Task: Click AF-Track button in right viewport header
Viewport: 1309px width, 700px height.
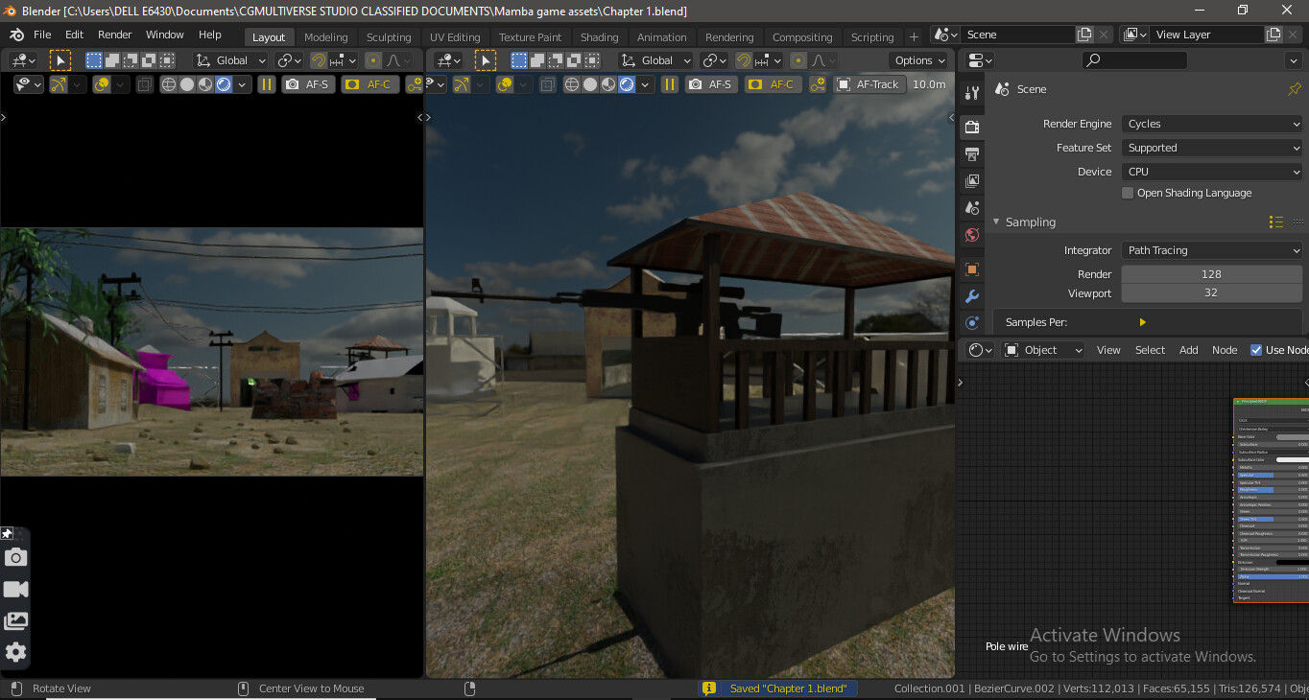Action: 868,84
